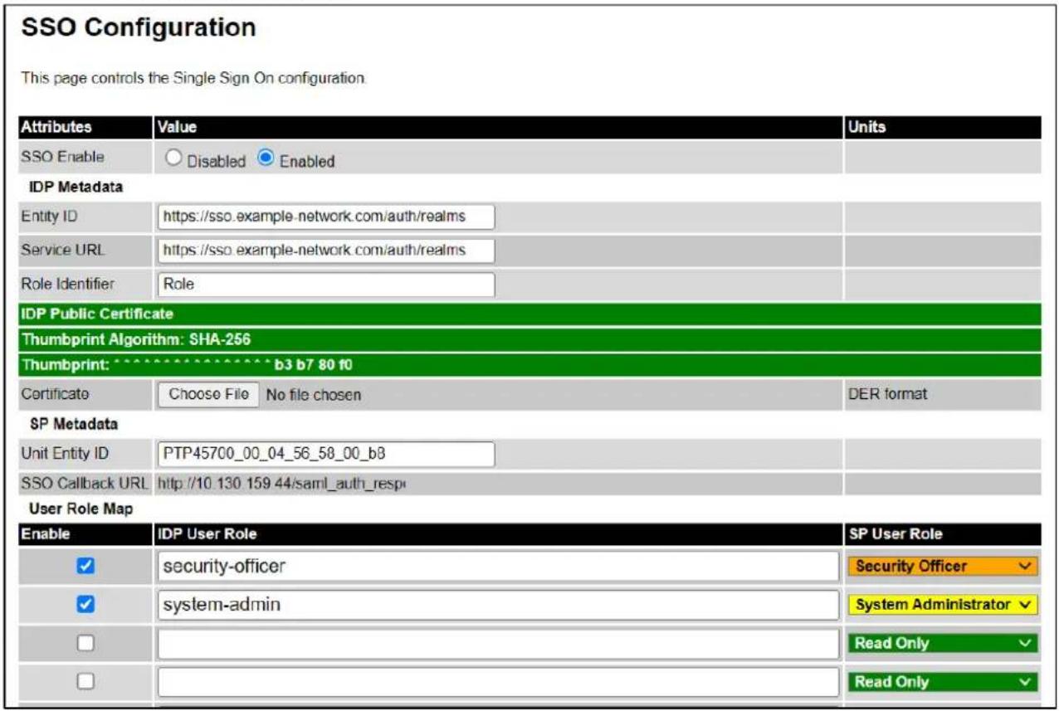Click the 'SSO Configuration' page heading

pos(139,28)
